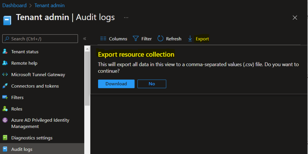The width and height of the screenshot is (308, 154).
Task: Click the sidebar scrollbar up arrow
Action: (87, 49)
